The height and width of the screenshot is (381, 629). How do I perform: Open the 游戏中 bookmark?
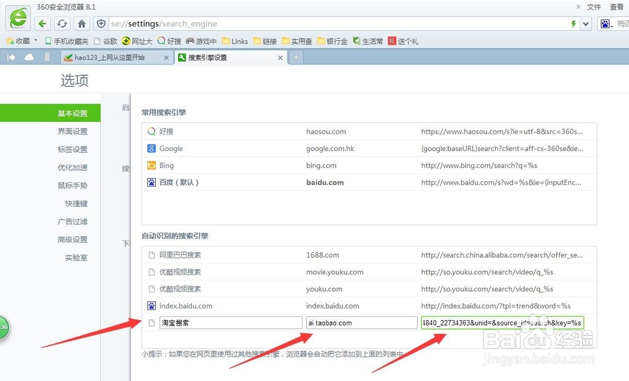coord(201,41)
